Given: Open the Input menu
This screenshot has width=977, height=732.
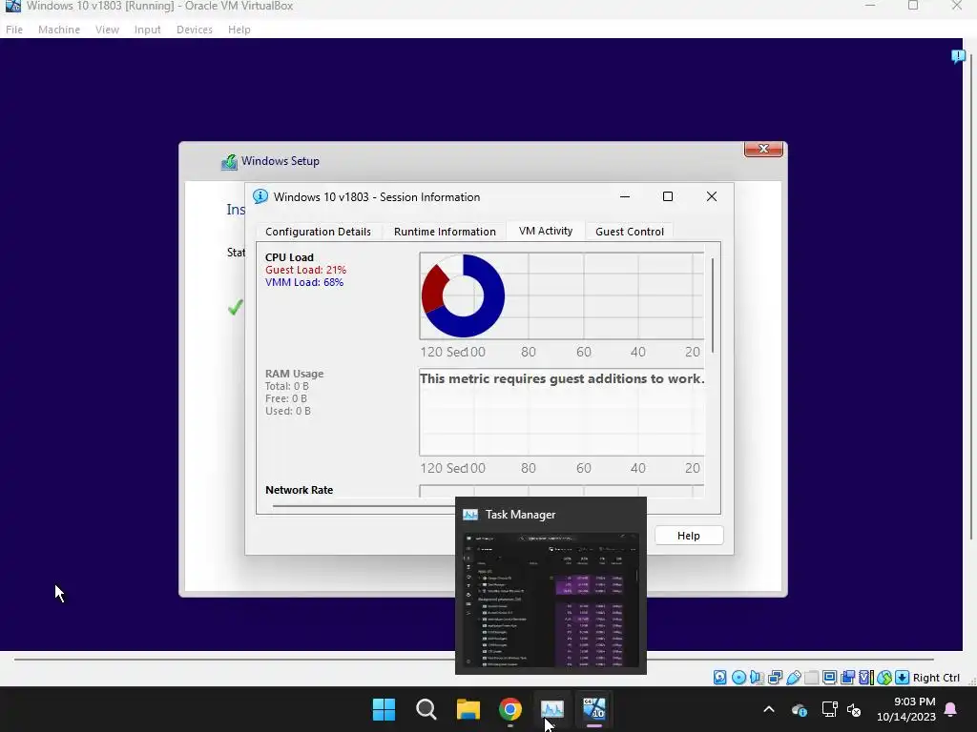Looking at the screenshot, I should click(x=148, y=30).
